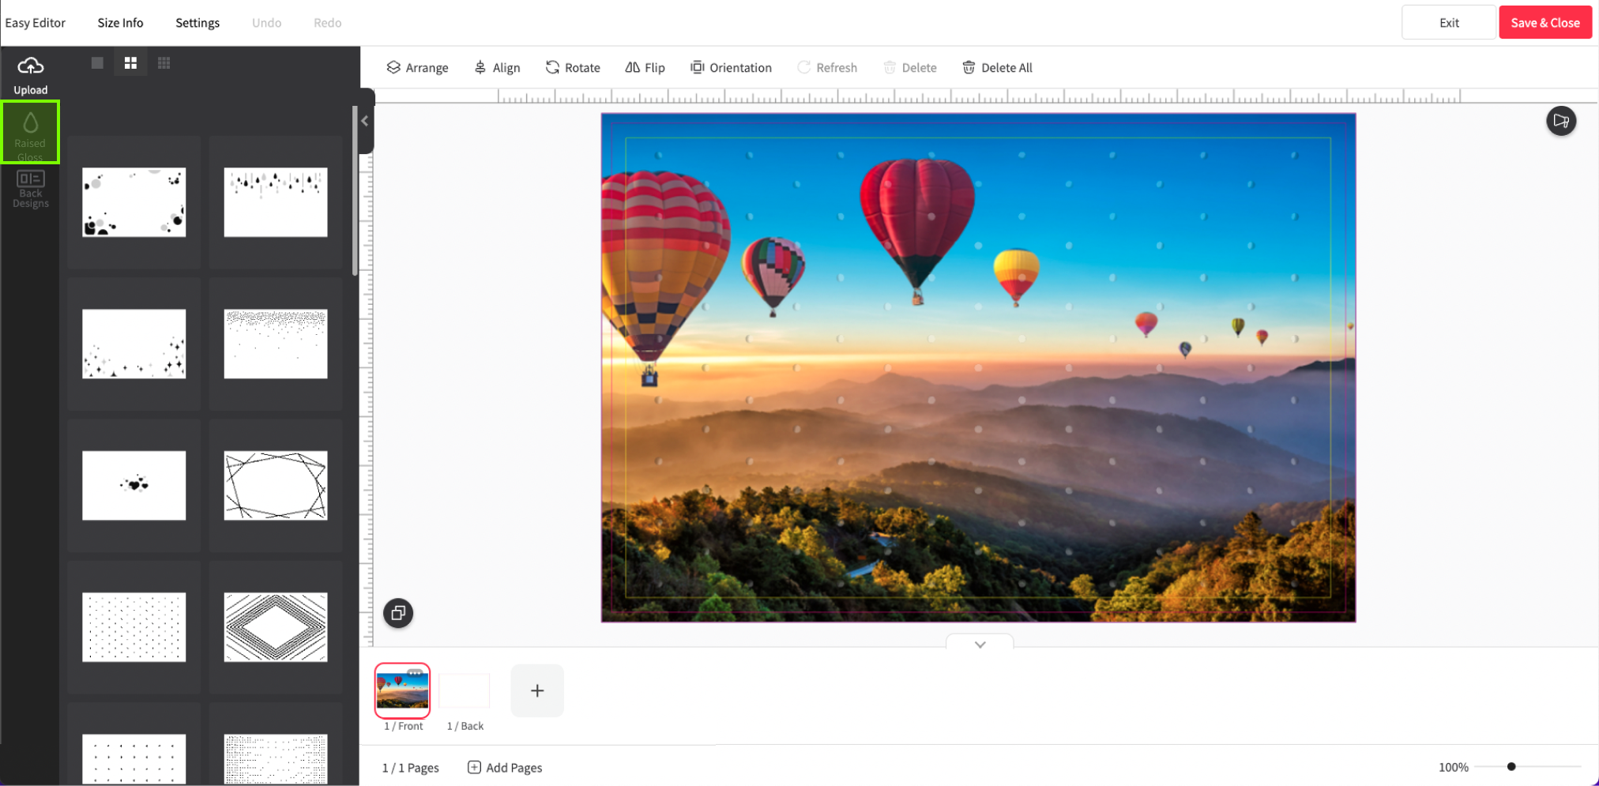Viewport: 1599px width, 786px height.
Task: Select the scattered small dots gloss pattern
Action: click(x=134, y=626)
